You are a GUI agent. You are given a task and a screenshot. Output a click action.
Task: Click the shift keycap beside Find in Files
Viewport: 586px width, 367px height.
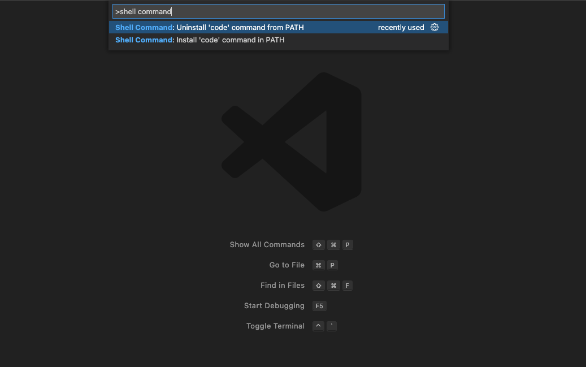318,286
